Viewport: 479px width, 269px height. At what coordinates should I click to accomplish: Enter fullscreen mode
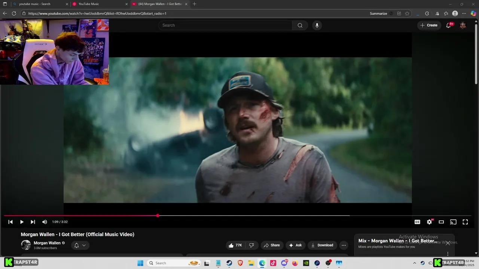click(465, 222)
